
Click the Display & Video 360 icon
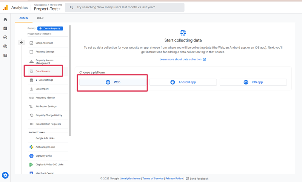pyautogui.click(x=31, y=165)
